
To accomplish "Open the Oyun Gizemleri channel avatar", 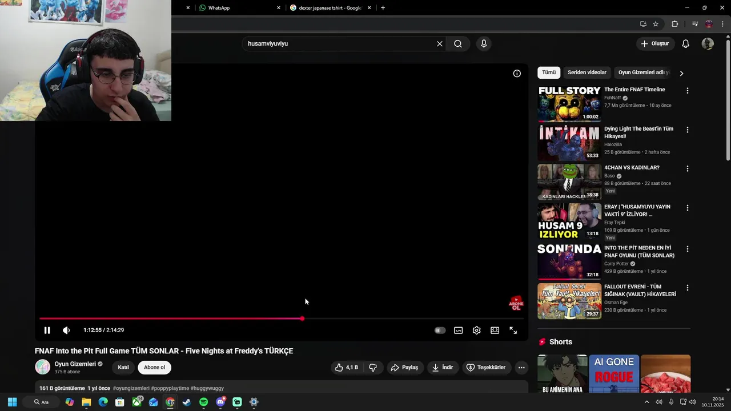I will tap(42, 367).
